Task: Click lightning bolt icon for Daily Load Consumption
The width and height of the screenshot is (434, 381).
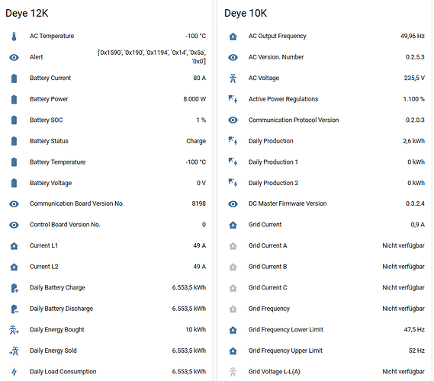Action: pyautogui.click(x=14, y=372)
